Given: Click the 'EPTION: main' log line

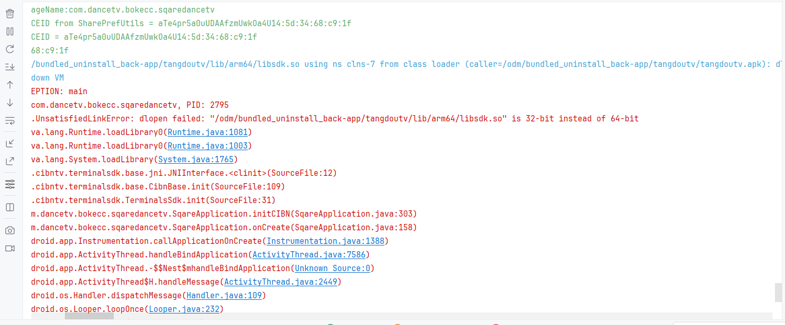Looking at the screenshot, I should point(59,91).
